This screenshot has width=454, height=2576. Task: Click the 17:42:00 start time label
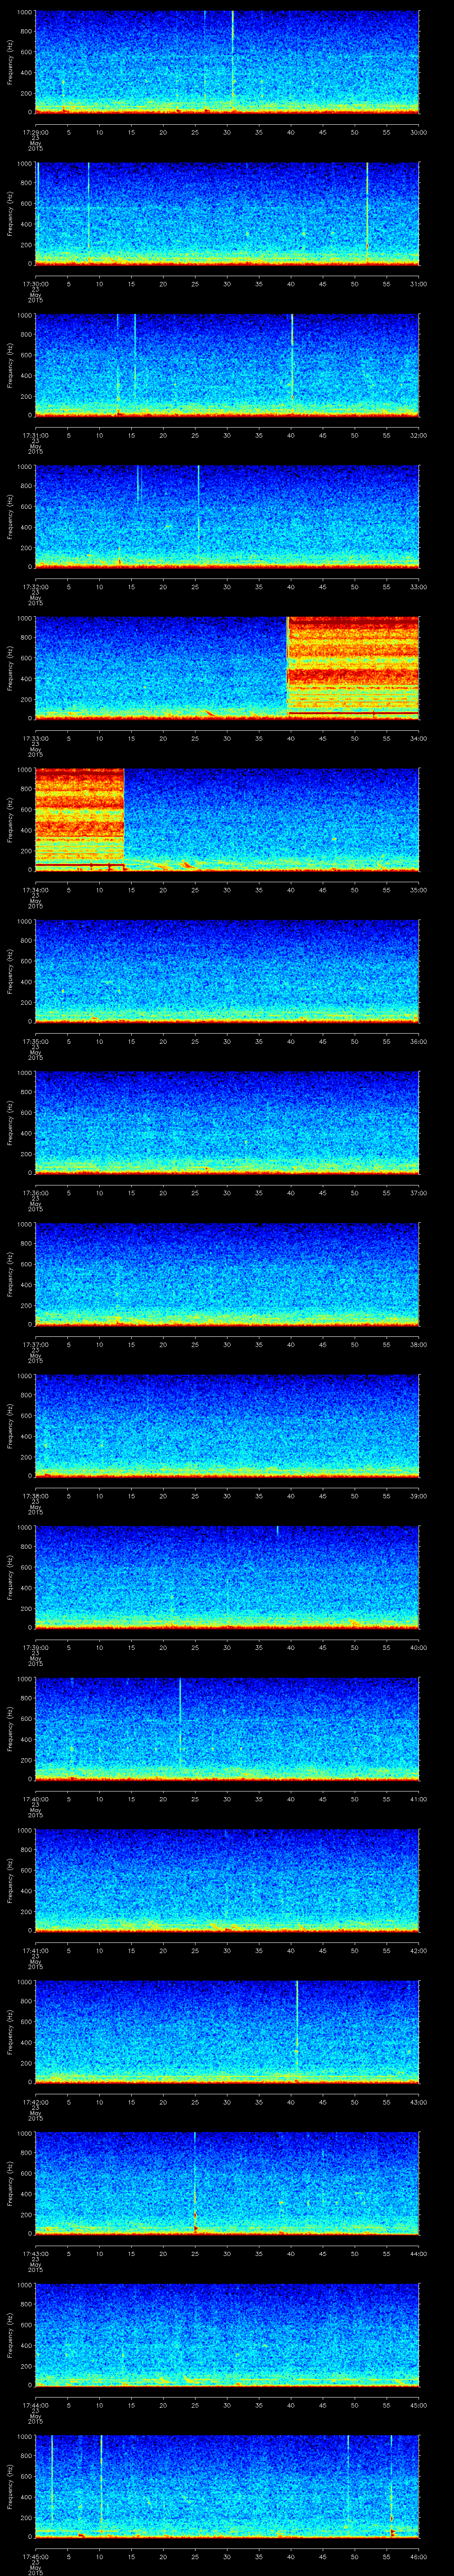tap(35, 2102)
